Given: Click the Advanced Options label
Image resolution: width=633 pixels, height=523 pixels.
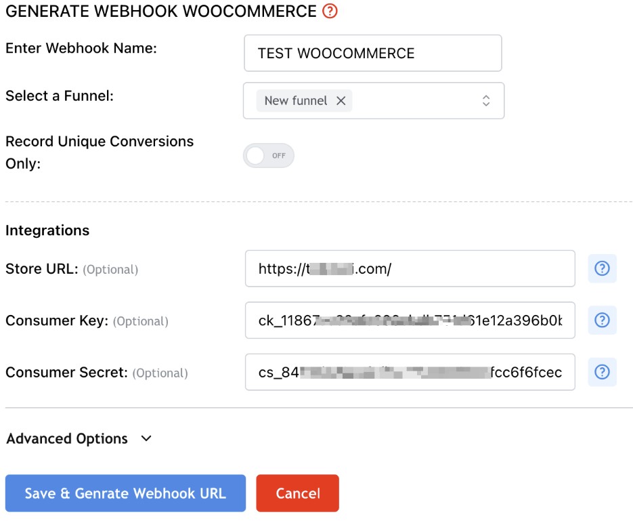Looking at the screenshot, I should [67, 438].
